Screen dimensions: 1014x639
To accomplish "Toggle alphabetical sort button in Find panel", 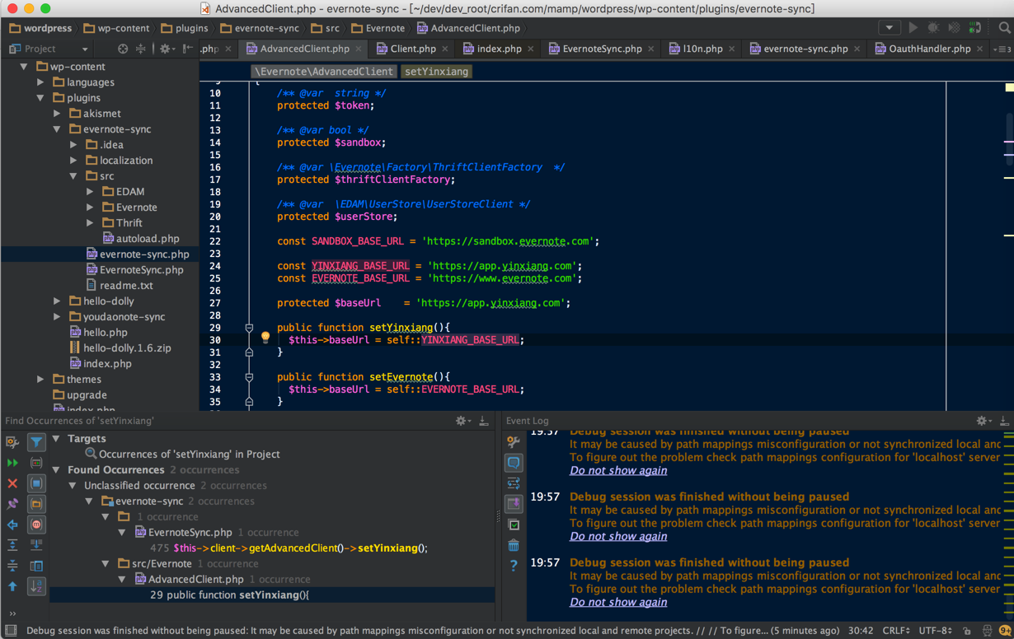I will (36, 586).
